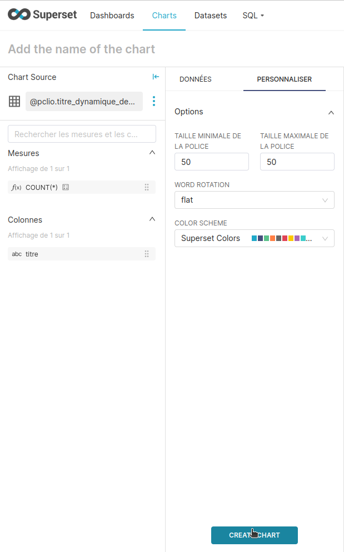Collapse the Colonnes section

pyautogui.click(x=152, y=219)
